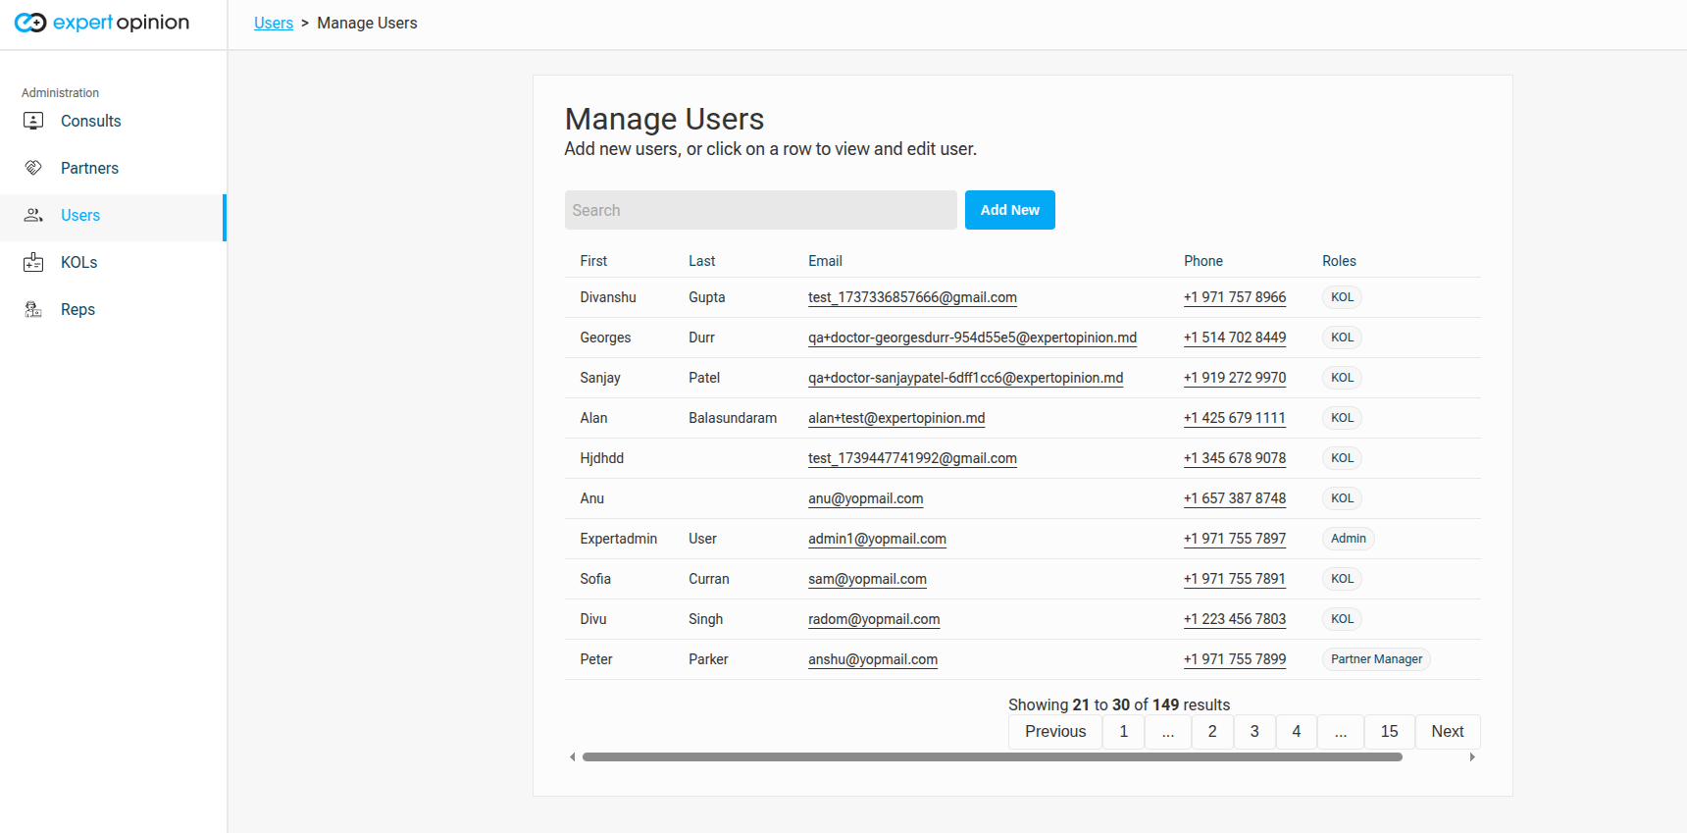Jump to page 15 of results
Image resolution: width=1687 pixels, height=833 pixels.
(x=1389, y=732)
